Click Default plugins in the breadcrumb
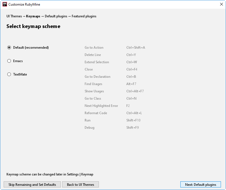The height and width of the screenshot is (190, 226). (56, 16)
